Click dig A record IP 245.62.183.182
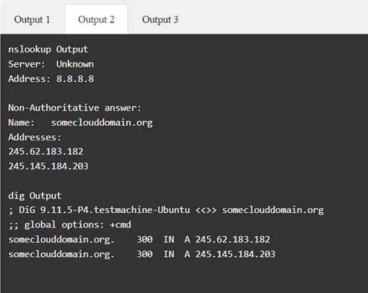This screenshot has width=368, height=293. (233, 240)
